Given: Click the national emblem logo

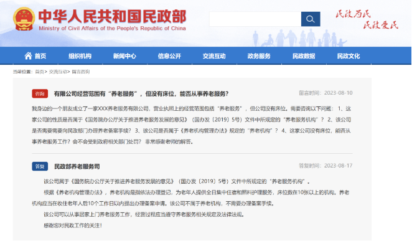Looking at the screenshot, I should click(x=24, y=19).
